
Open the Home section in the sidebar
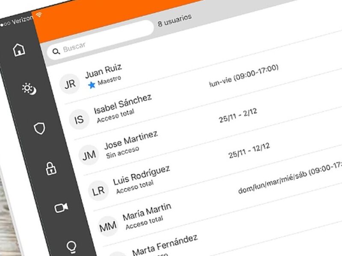pyautogui.click(x=19, y=50)
